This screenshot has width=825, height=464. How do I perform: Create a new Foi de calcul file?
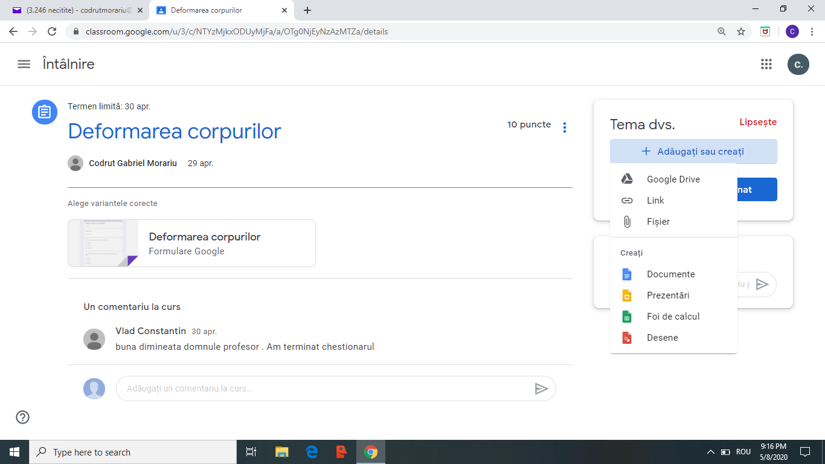[673, 317]
